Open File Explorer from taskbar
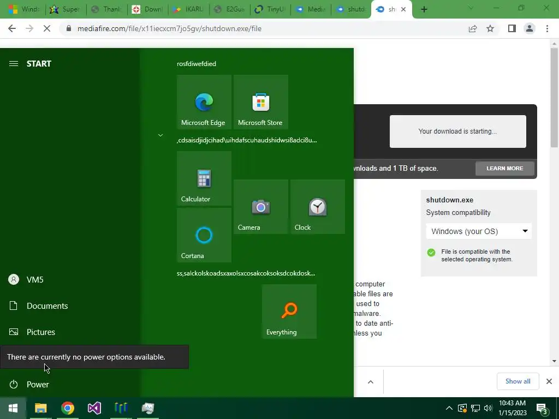This screenshot has width=559, height=419. pyautogui.click(x=40, y=408)
